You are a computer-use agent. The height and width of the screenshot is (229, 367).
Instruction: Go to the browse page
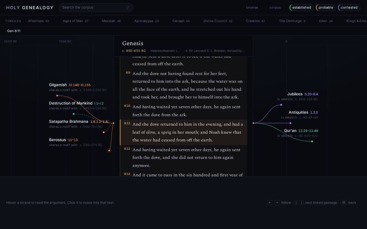coord(252,7)
